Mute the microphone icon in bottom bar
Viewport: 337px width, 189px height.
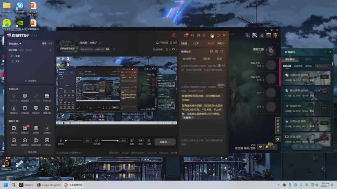point(61,141)
